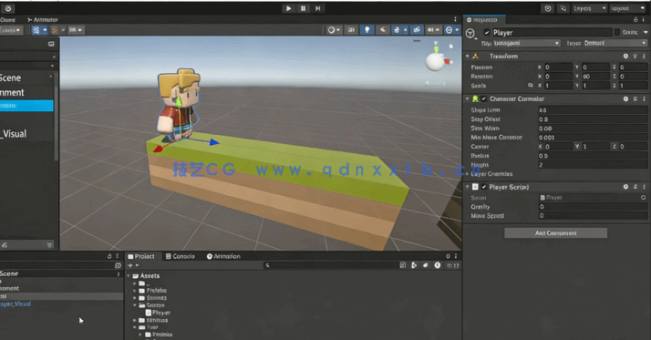Screen dimensions: 651x340
Task: Open the Layout dropdown in top bar
Action: point(628,8)
